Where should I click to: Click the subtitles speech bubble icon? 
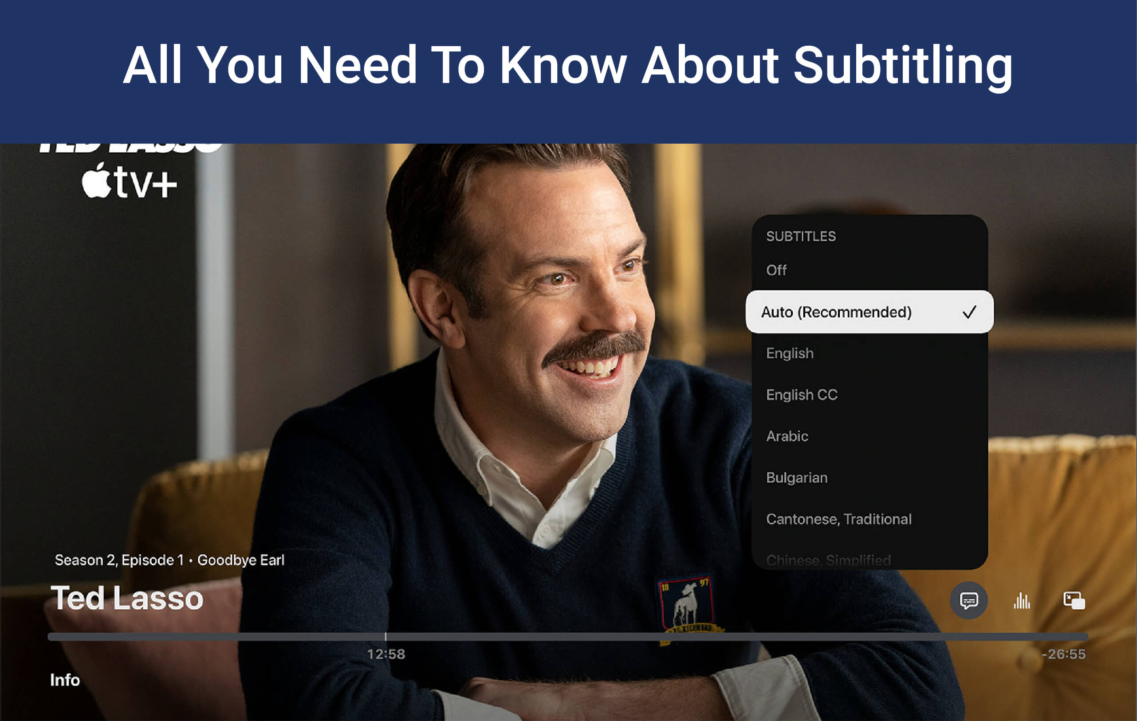coord(968,600)
